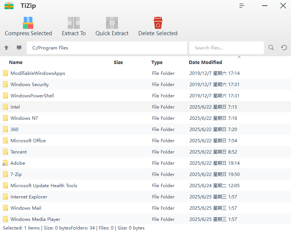
Task: Select the Windows Media Player folder icon
Action: click(x=5, y=219)
